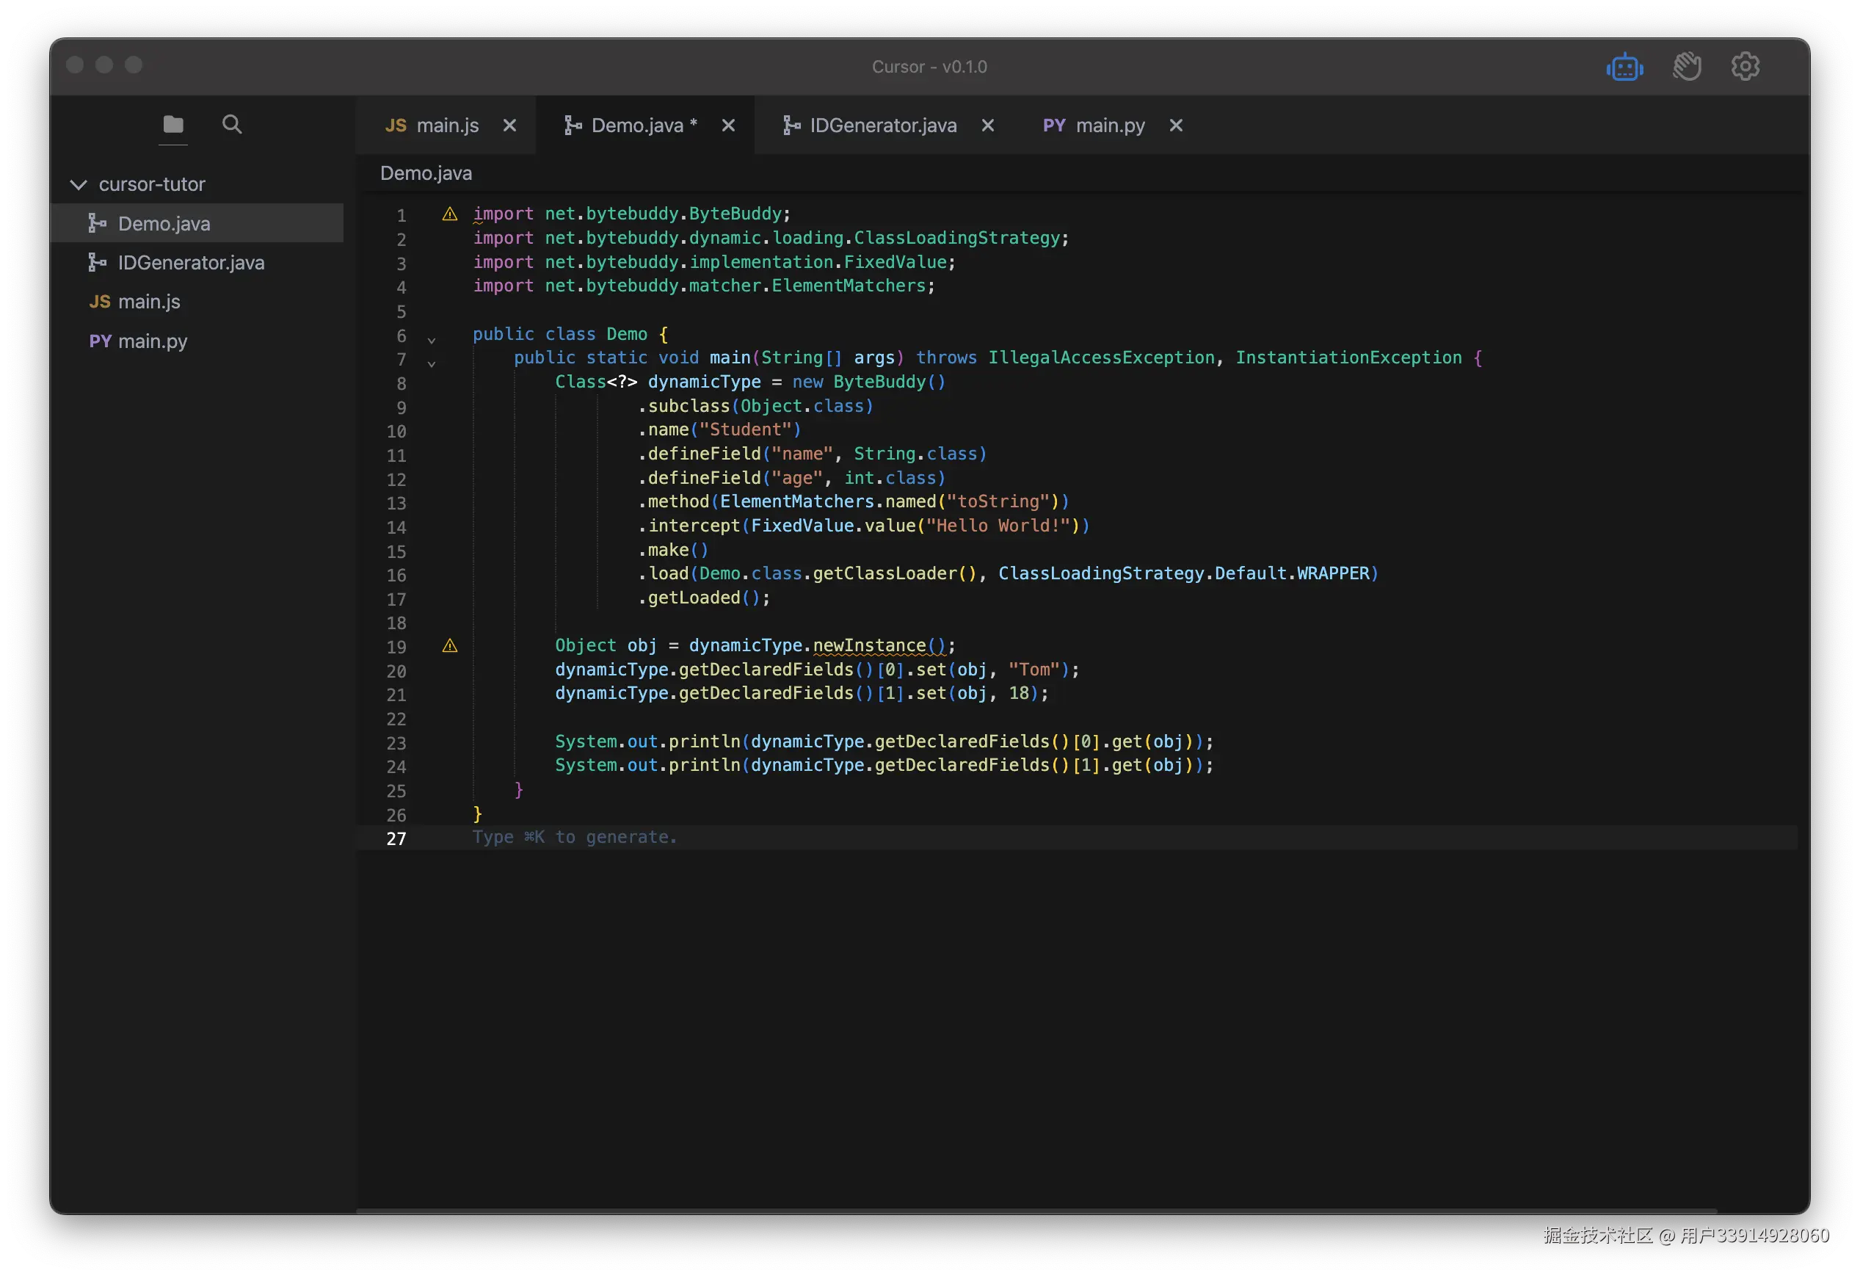Open main.js in the file tree
The image size is (1860, 1276).
[x=149, y=302]
